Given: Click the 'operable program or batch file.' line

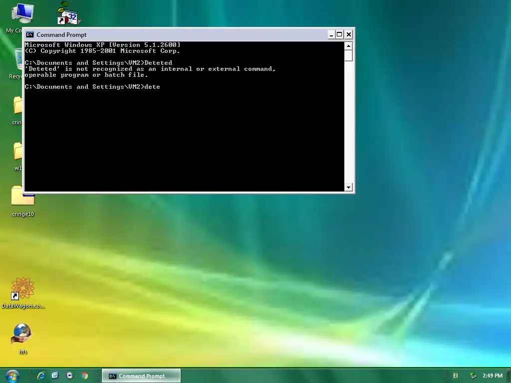Looking at the screenshot, I should 86,75.
